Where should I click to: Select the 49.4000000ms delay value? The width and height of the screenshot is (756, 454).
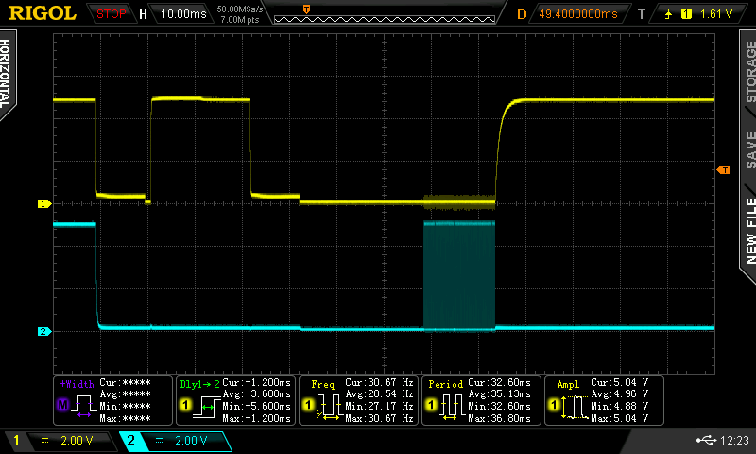(x=578, y=14)
